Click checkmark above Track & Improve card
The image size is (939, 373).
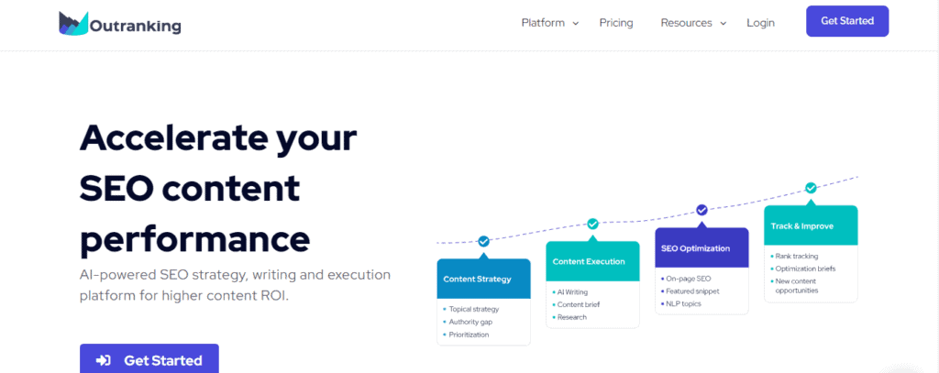click(x=811, y=188)
